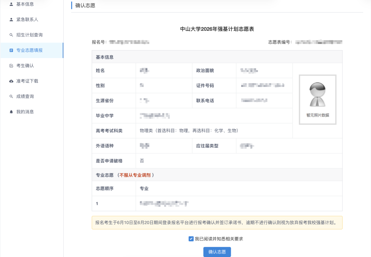Select the checkmark icon beside 考生确认
This screenshot has width=371, height=257.
click(x=11, y=65)
